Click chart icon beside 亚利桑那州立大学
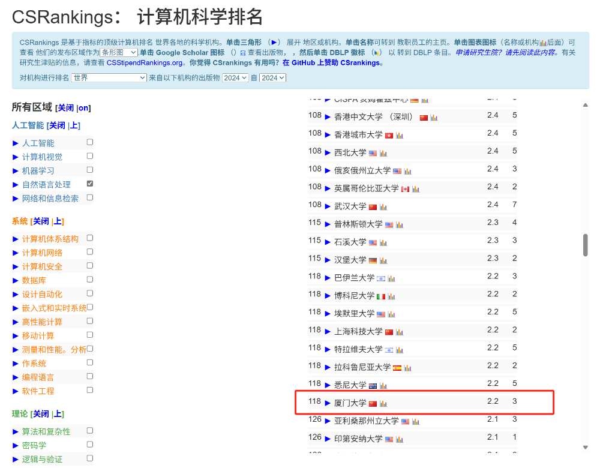612x468 pixels. click(x=416, y=422)
